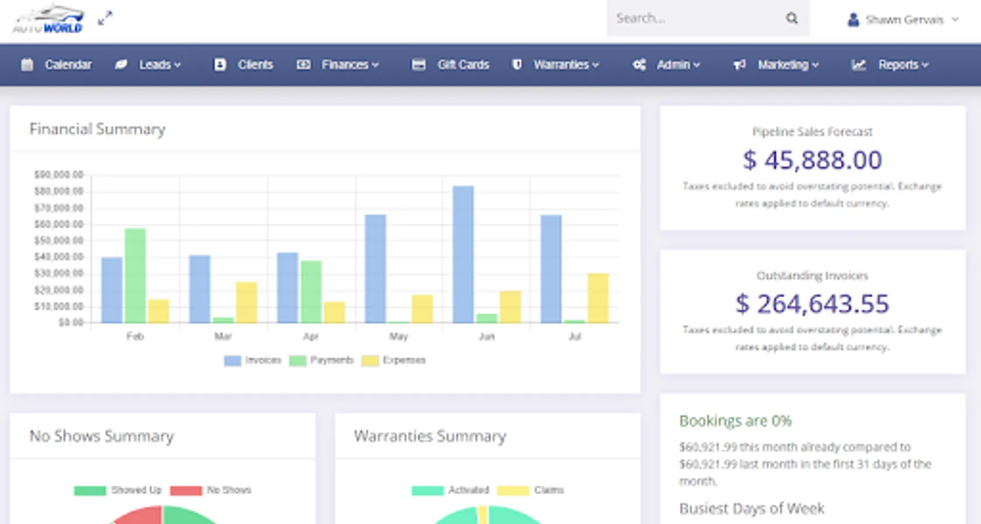
Task: Click the $ 264,643.55 outstanding invoices value
Action: [812, 304]
